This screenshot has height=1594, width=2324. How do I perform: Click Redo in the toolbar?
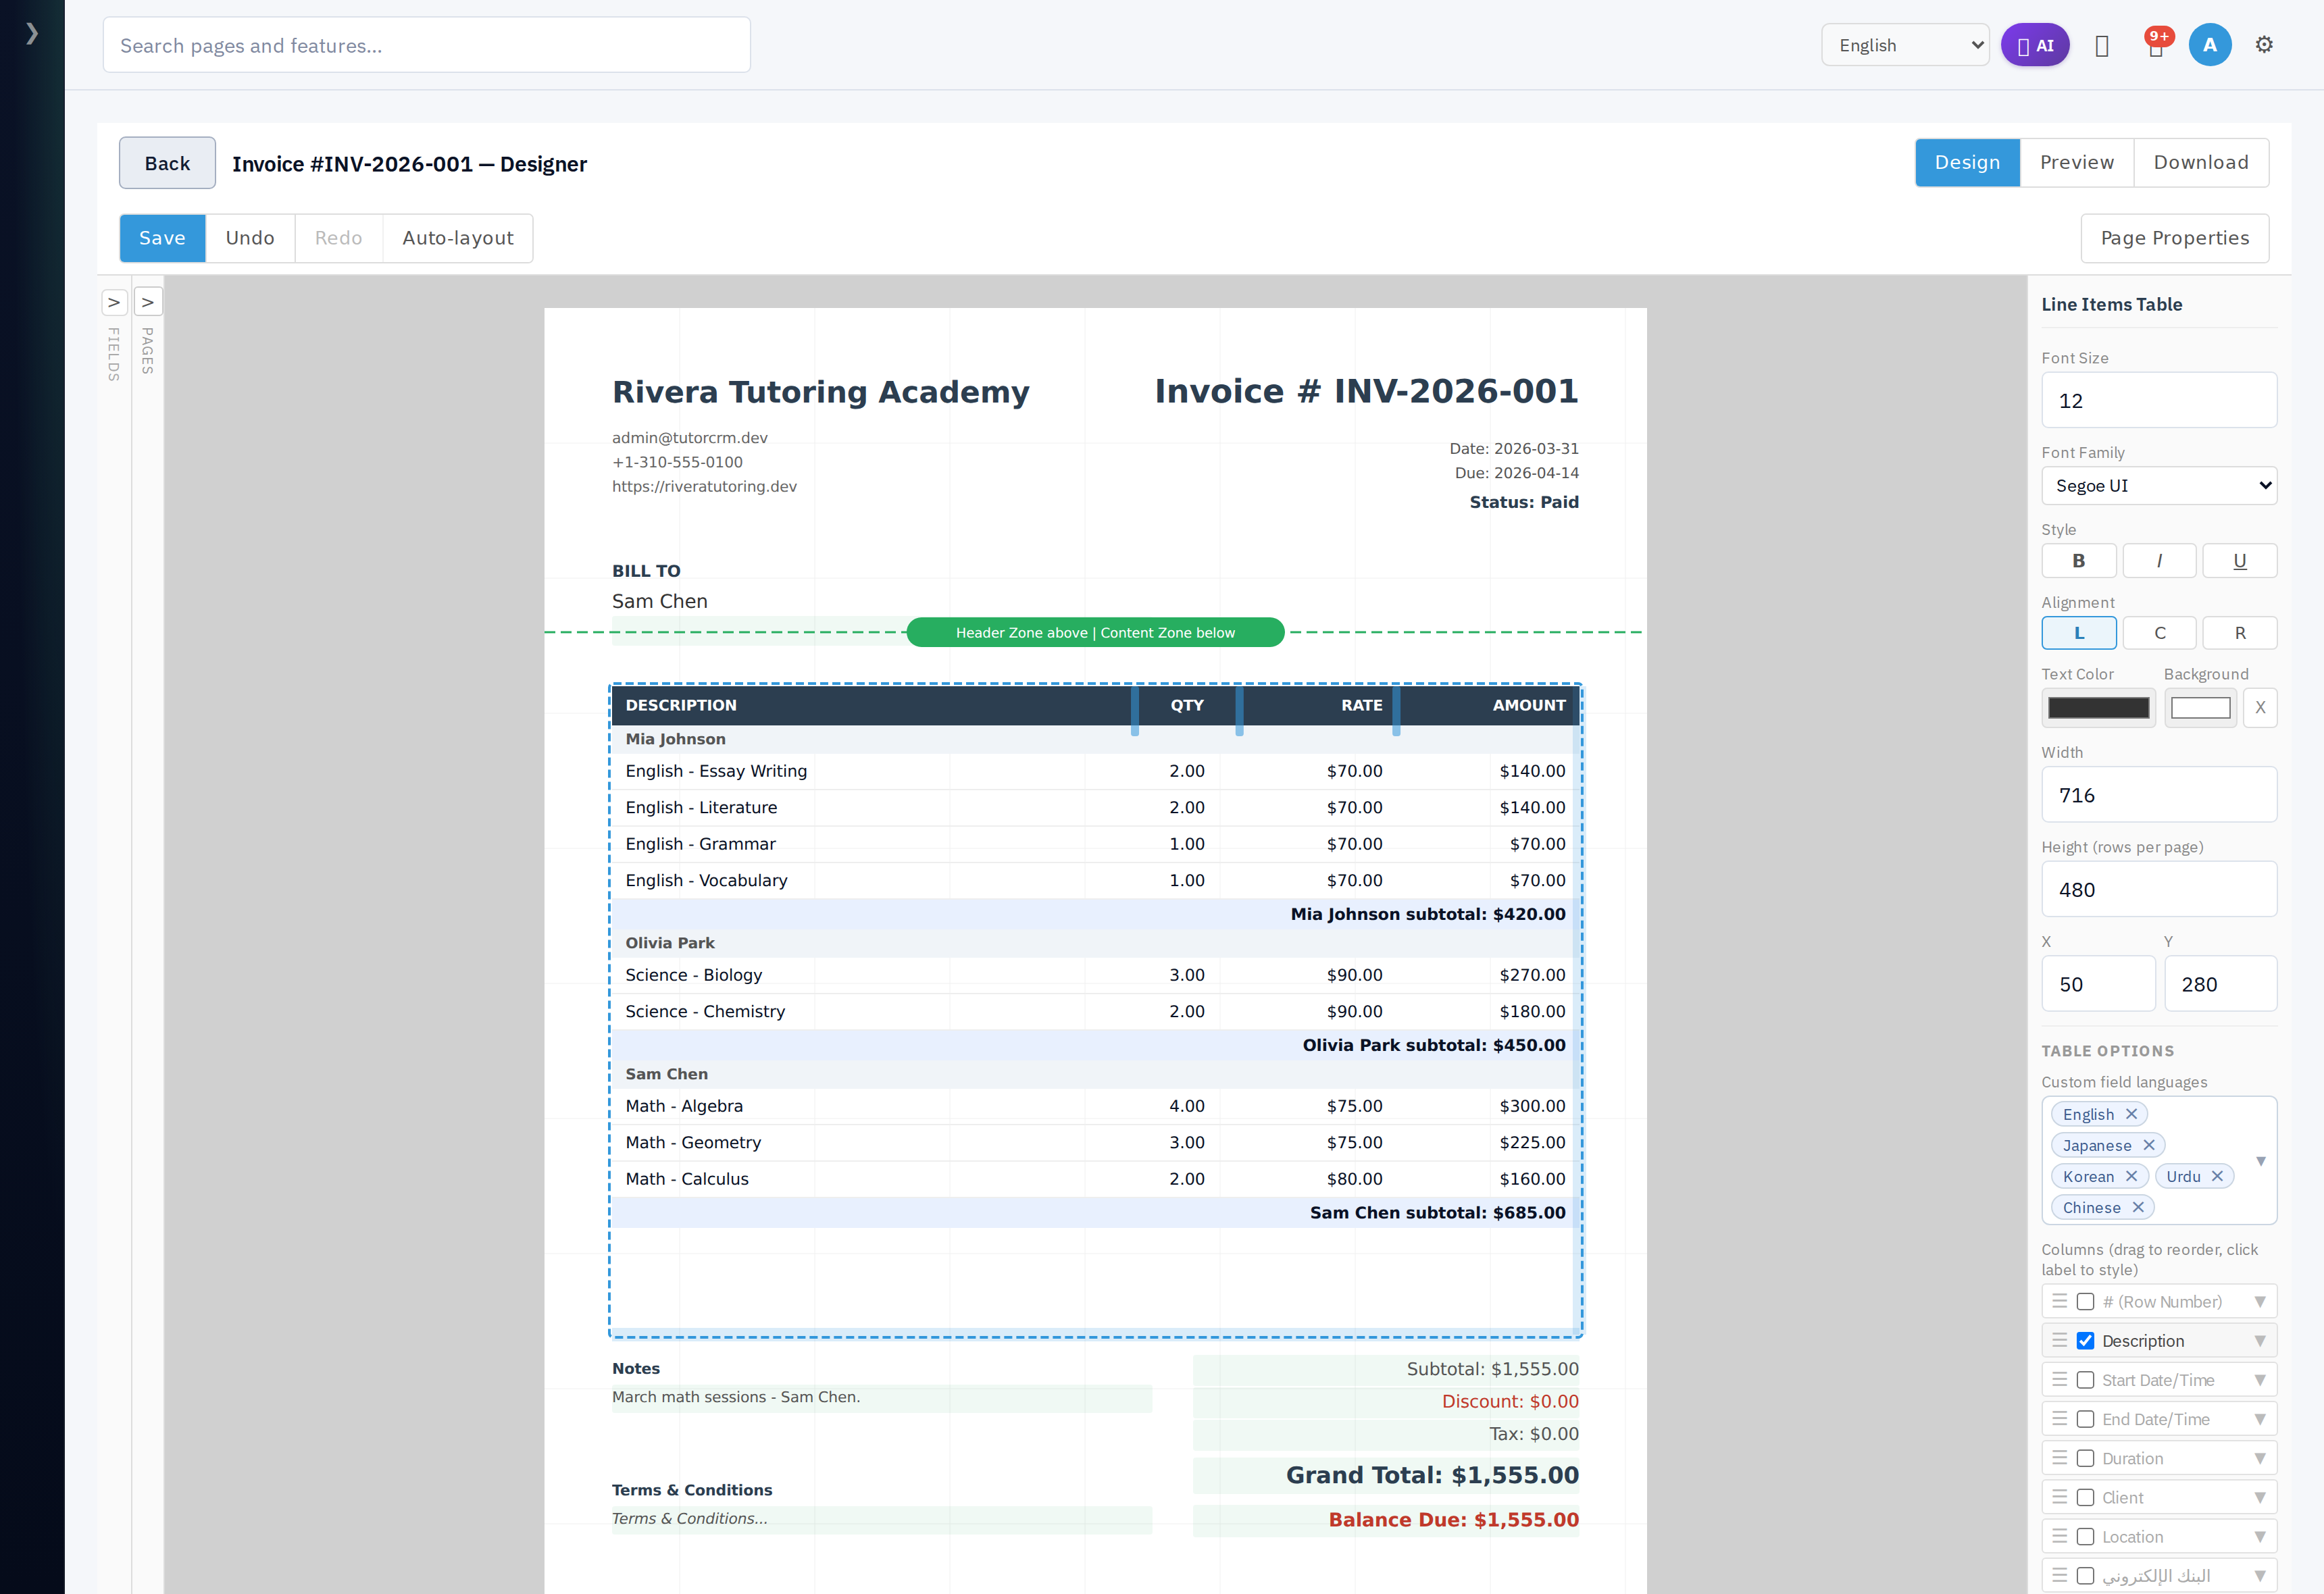338,238
